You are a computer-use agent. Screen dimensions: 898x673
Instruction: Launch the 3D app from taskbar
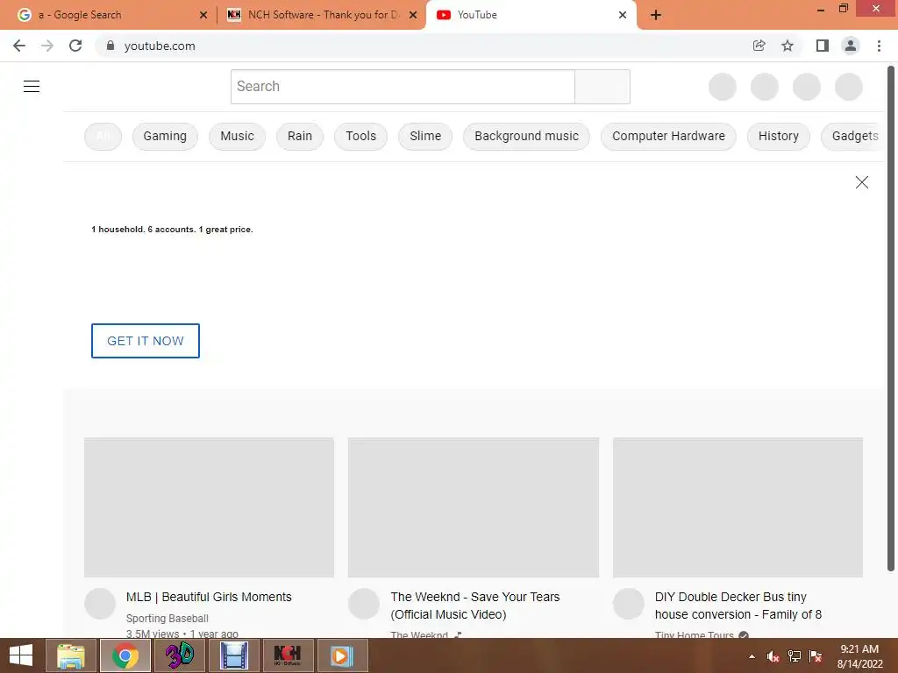click(180, 655)
